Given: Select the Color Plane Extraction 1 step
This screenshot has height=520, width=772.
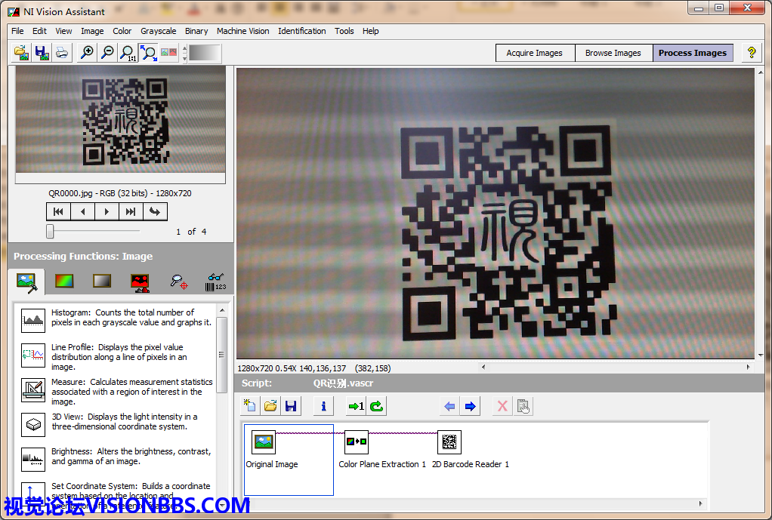Looking at the screenshot, I should tap(356, 442).
